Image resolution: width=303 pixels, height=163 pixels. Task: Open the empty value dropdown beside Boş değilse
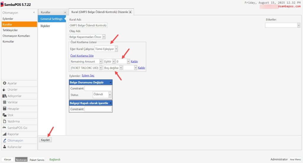click(x=136, y=68)
